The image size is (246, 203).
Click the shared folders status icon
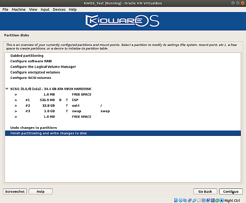coord(199,200)
